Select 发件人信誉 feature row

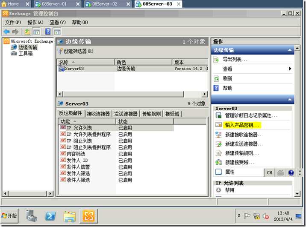[x=116, y=167]
